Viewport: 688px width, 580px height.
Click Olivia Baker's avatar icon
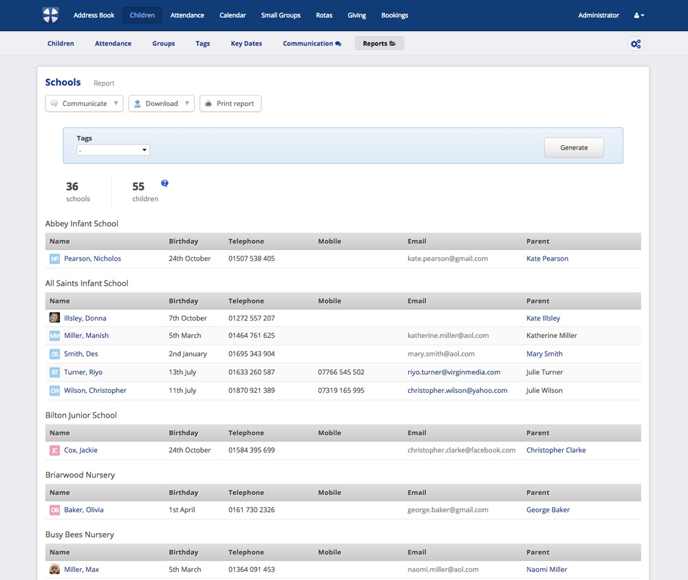coord(54,509)
